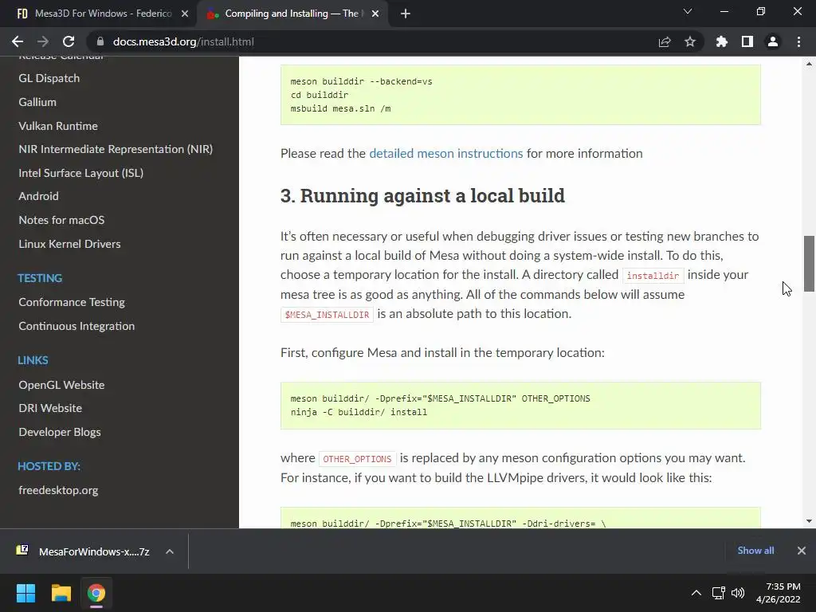Open the Extensions puzzle icon
Viewport: 816px width, 612px height.
coord(722,41)
